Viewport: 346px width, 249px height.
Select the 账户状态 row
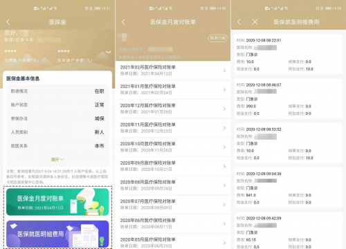(x=57, y=105)
